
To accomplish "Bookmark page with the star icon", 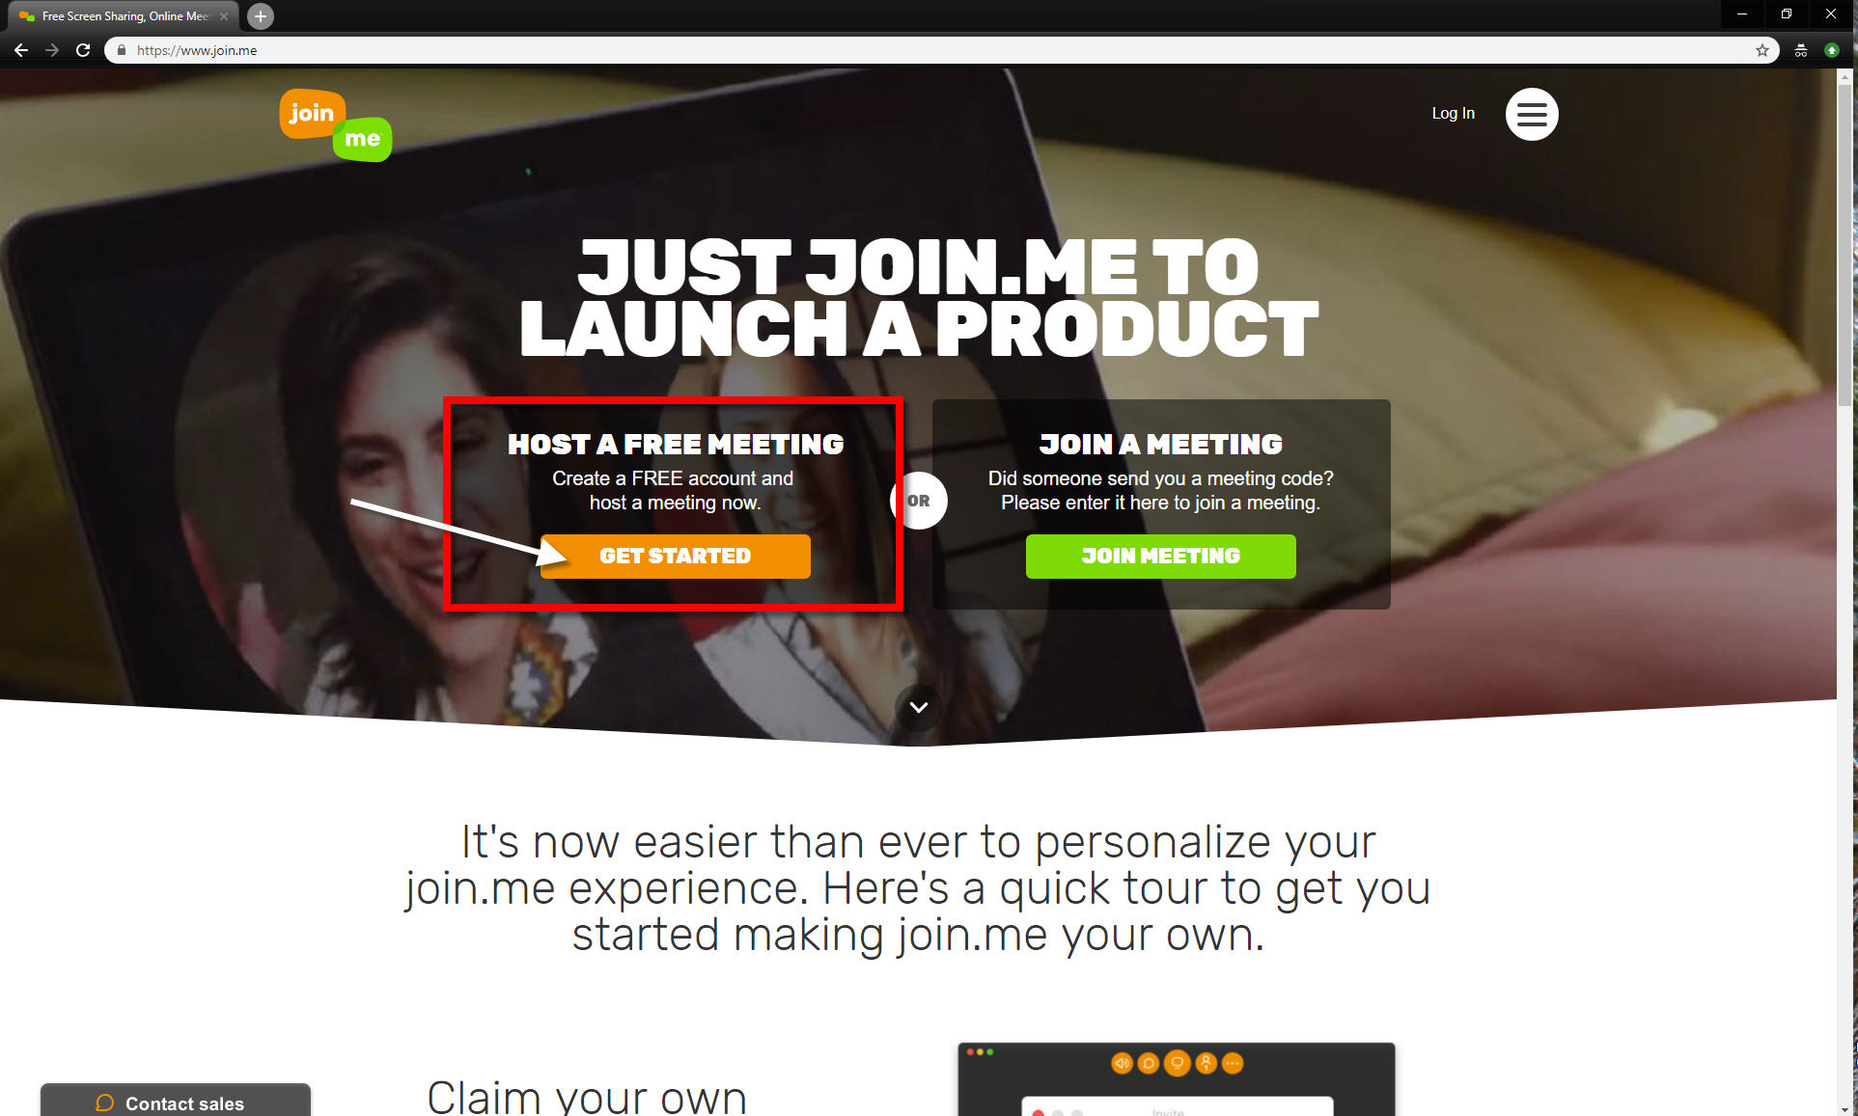I will click(1762, 50).
